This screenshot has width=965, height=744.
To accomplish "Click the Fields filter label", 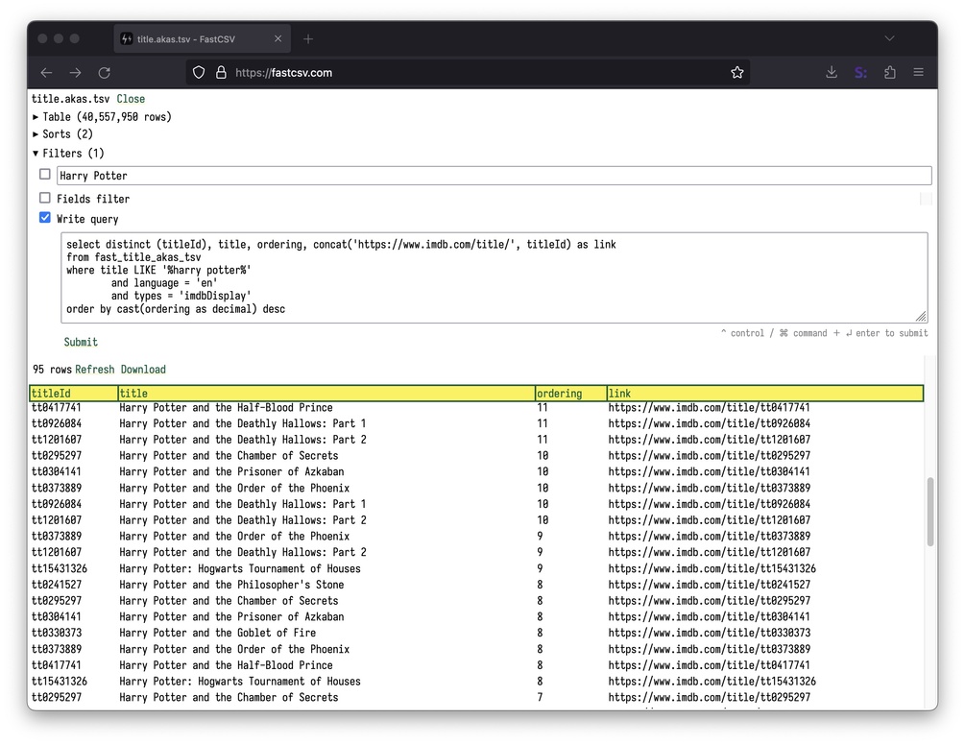I will 93,199.
